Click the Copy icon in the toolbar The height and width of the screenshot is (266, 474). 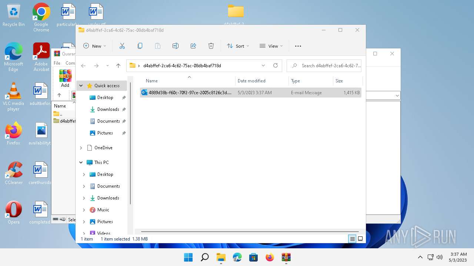(140, 46)
